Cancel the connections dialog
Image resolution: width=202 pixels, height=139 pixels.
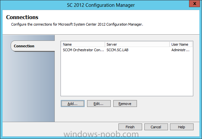156,127
